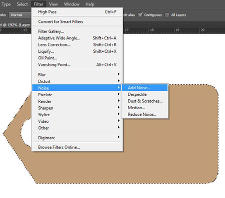Viewport: 225px width, 198px height.
Task: Choose Convert for Smart Filters
Action: (77, 21)
